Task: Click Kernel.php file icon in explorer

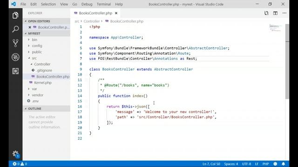Action: [x=31, y=83]
